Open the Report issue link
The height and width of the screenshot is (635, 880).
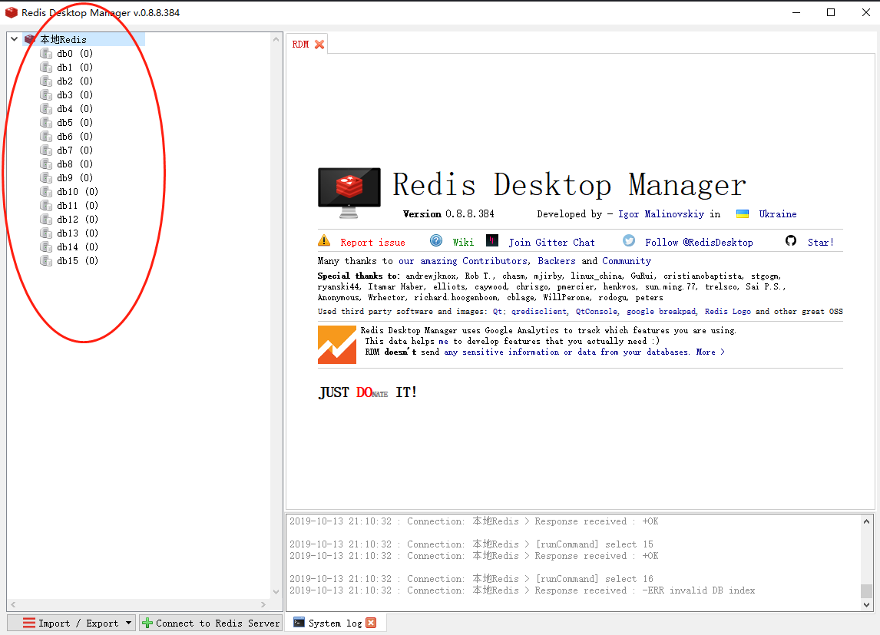pyautogui.click(x=372, y=243)
